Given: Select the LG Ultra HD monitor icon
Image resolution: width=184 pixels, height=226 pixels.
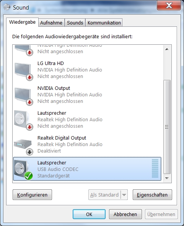Looking at the screenshot, I should click(23, 71).
